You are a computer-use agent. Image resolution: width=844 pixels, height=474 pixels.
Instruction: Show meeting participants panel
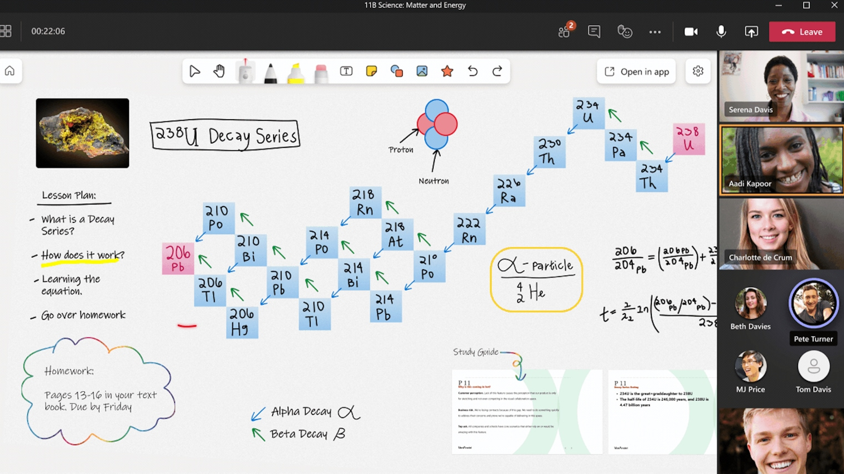(x=564, y=32)
